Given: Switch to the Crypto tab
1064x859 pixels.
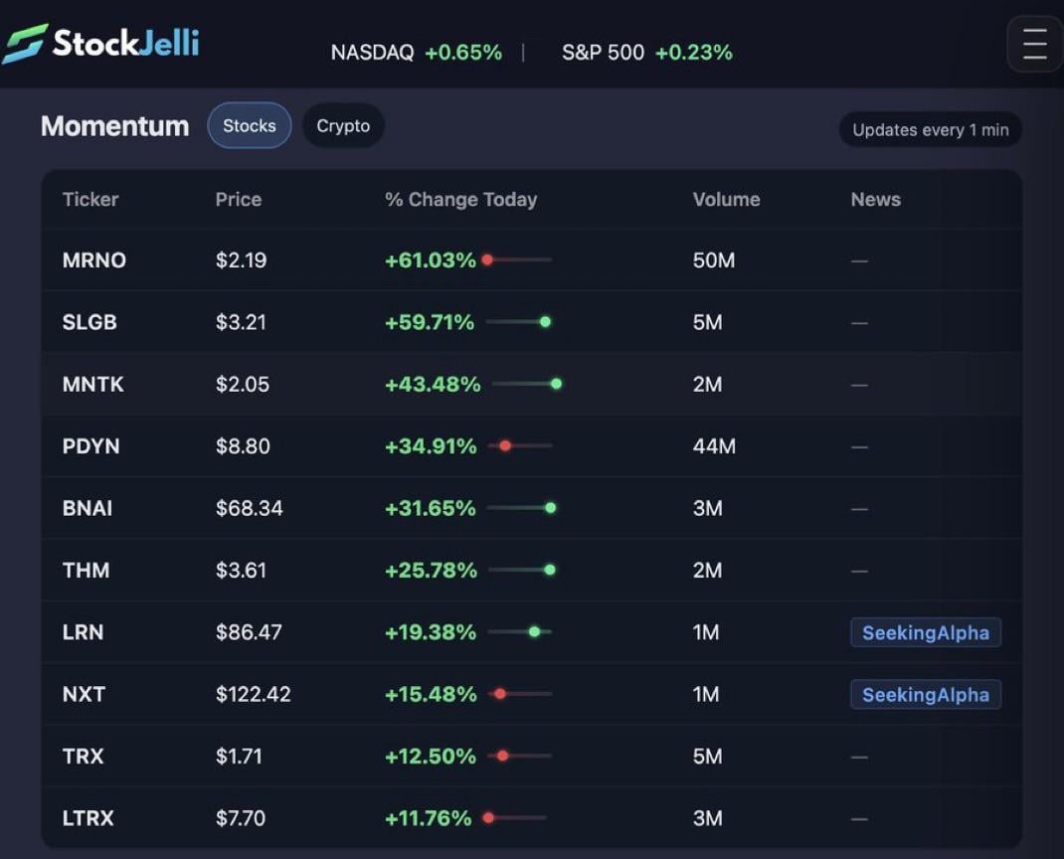Looking at the screenshot, I should point(343,126).
